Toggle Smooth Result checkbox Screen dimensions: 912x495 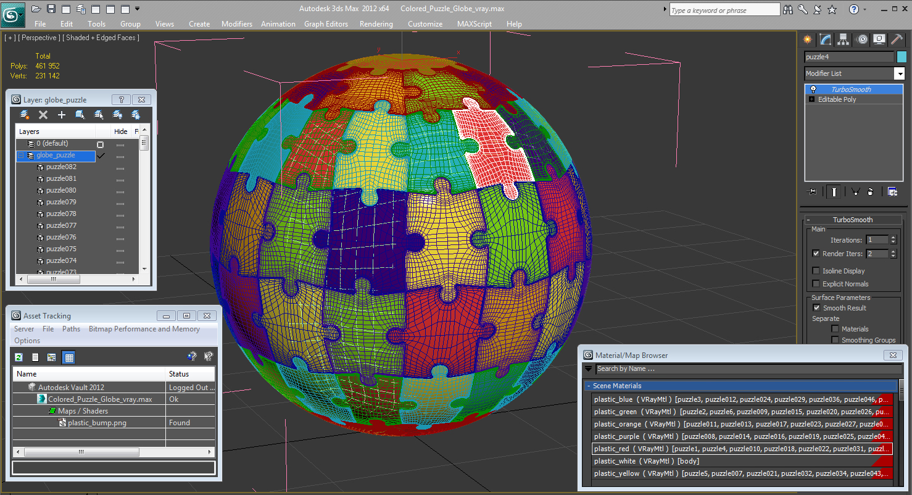pyautogui.click(x=816, y=308)
